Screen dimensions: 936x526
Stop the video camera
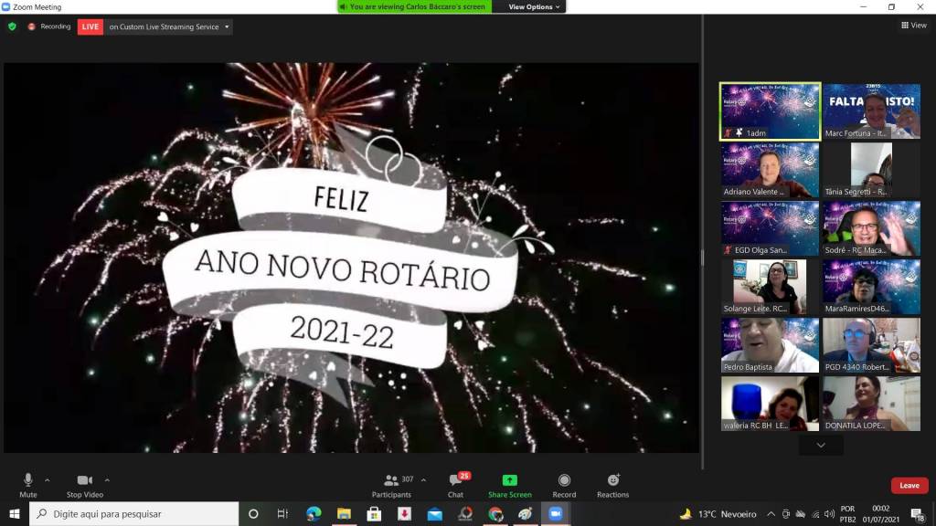85,483
